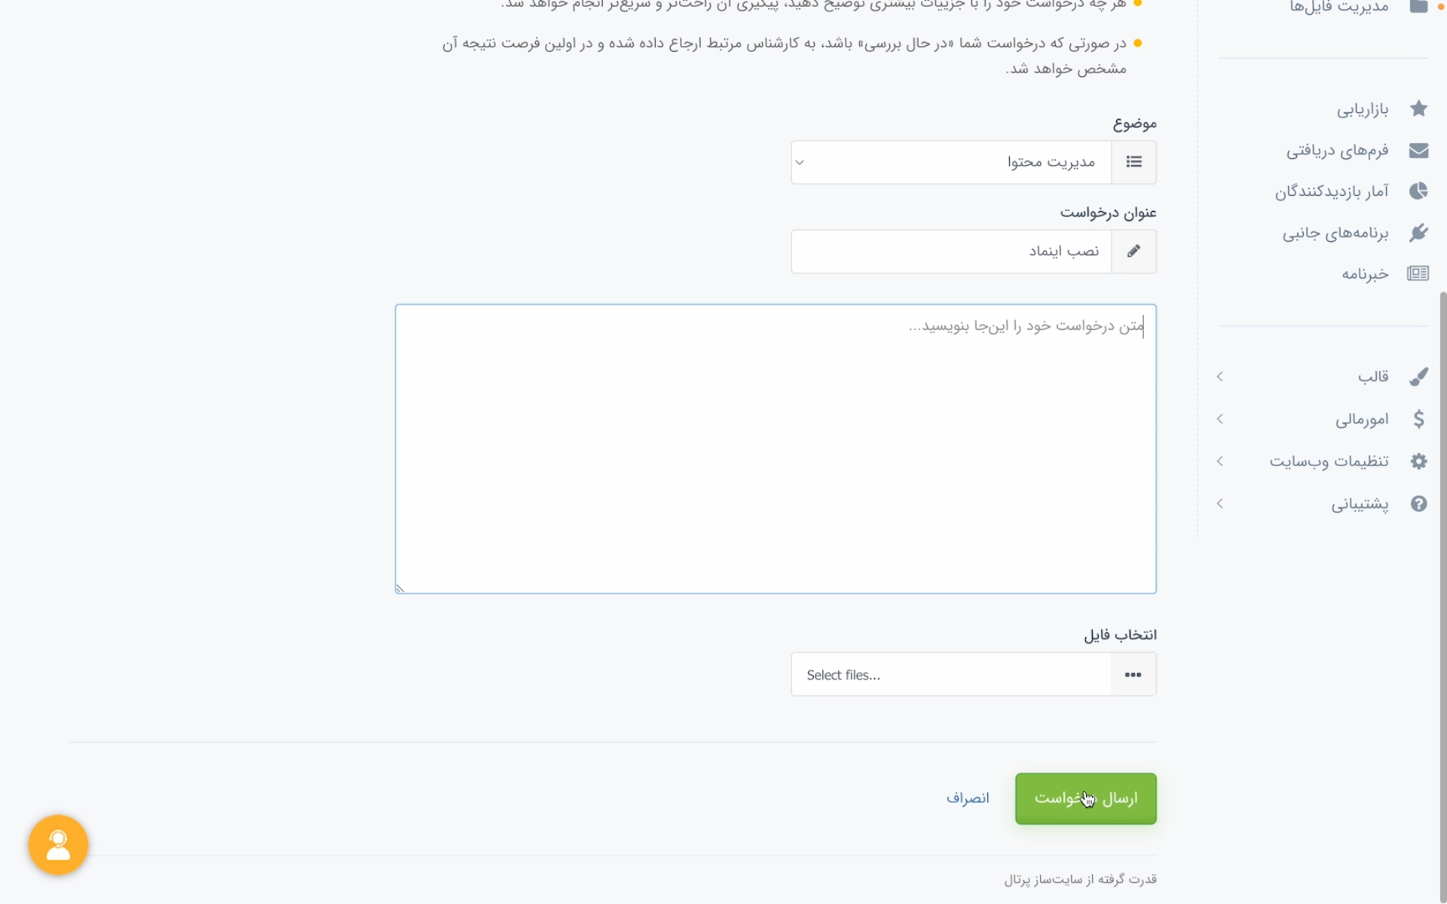Viewport: 1447px width, 904px height.
Task: Click the انصراف cancel link
Action: (968, 798)
